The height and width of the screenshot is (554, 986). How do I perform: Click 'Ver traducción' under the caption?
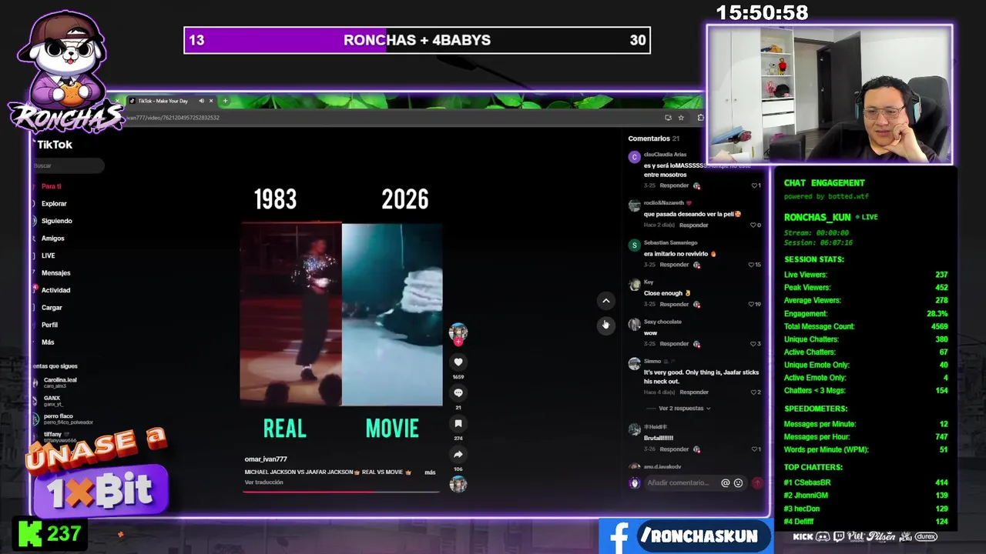(263, 482)
